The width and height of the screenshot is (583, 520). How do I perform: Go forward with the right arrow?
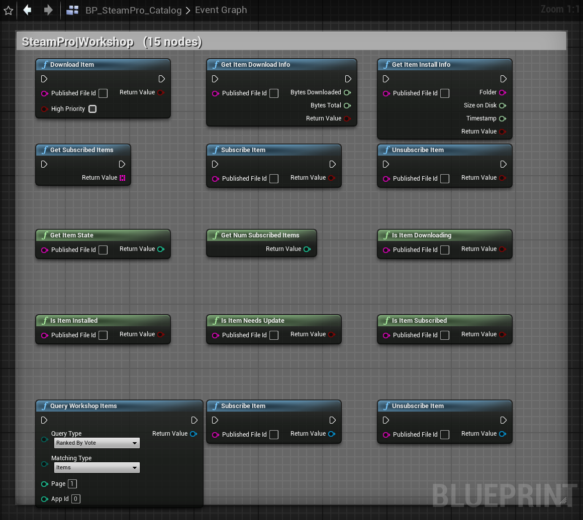click(x=48, y=10)
